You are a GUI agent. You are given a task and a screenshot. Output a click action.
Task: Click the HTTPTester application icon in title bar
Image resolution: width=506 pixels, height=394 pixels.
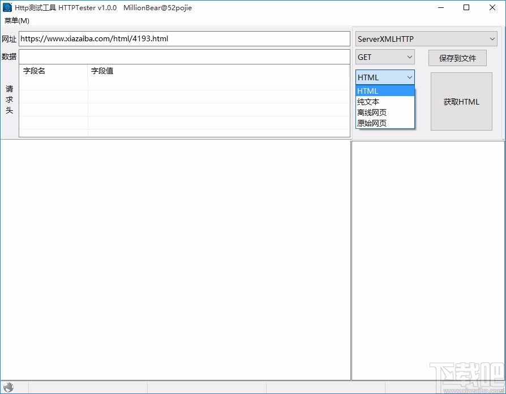click(7, 7)
